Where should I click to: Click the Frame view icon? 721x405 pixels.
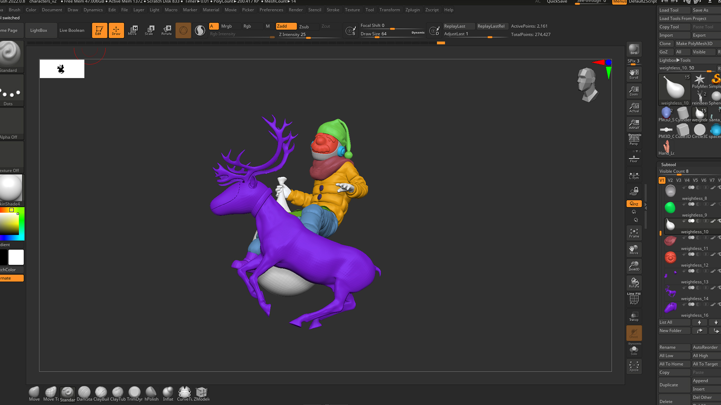(x=634, y=233)
